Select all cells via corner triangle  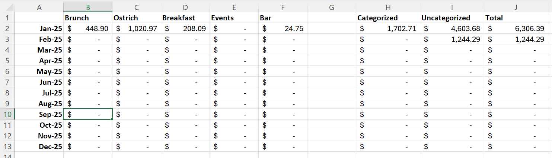[x=7, y=7]
